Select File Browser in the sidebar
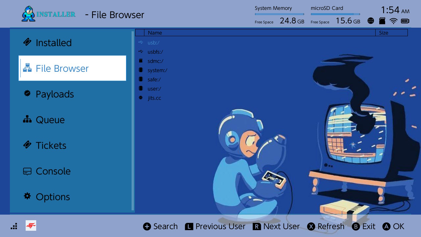 pyautogui.click(x=72, y=68)
